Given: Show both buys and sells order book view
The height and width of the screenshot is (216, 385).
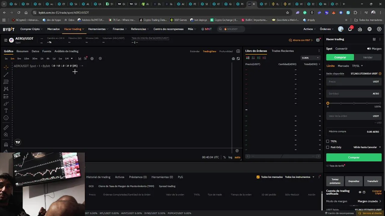Looking at the screenshot, I should point(248,58).
